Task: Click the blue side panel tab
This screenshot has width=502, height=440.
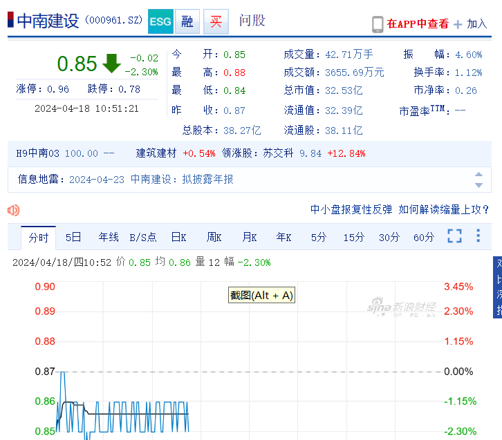Action: 498,287
